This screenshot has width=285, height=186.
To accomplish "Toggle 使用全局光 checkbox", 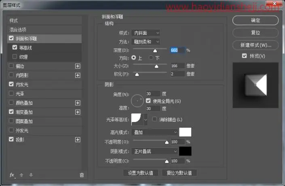I will tap(148, 101).
